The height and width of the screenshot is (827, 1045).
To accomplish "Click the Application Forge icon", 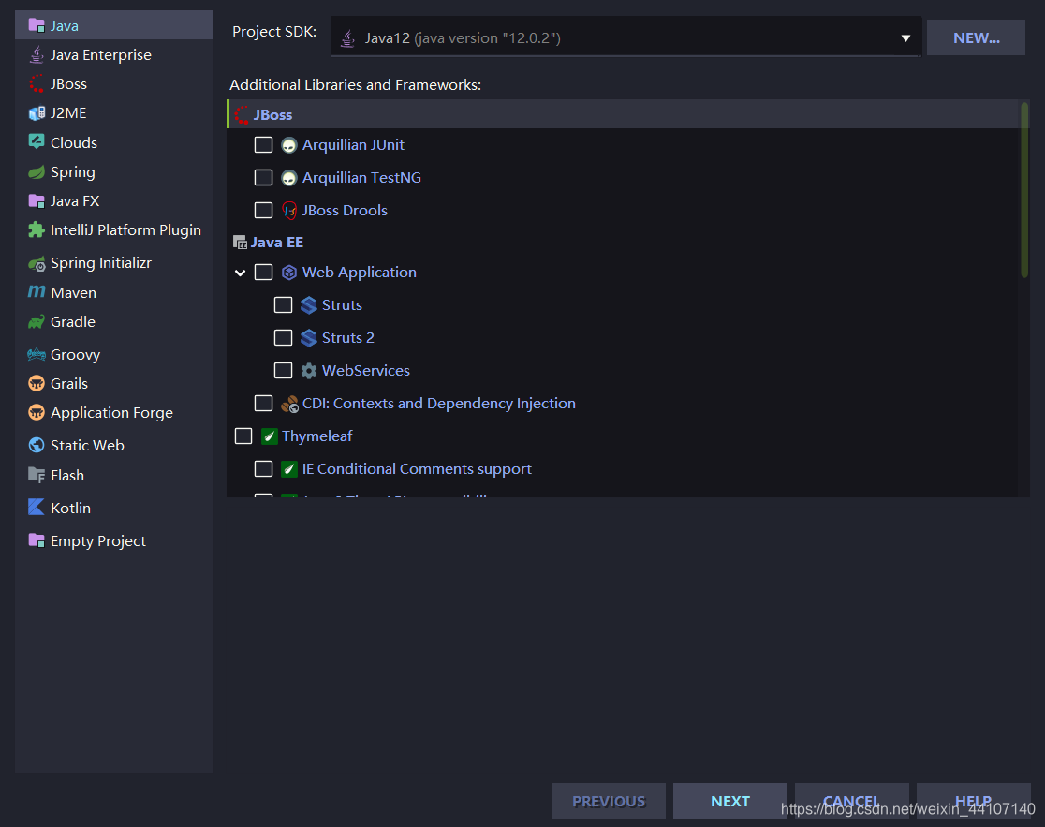I will click(x=37, y=412).
